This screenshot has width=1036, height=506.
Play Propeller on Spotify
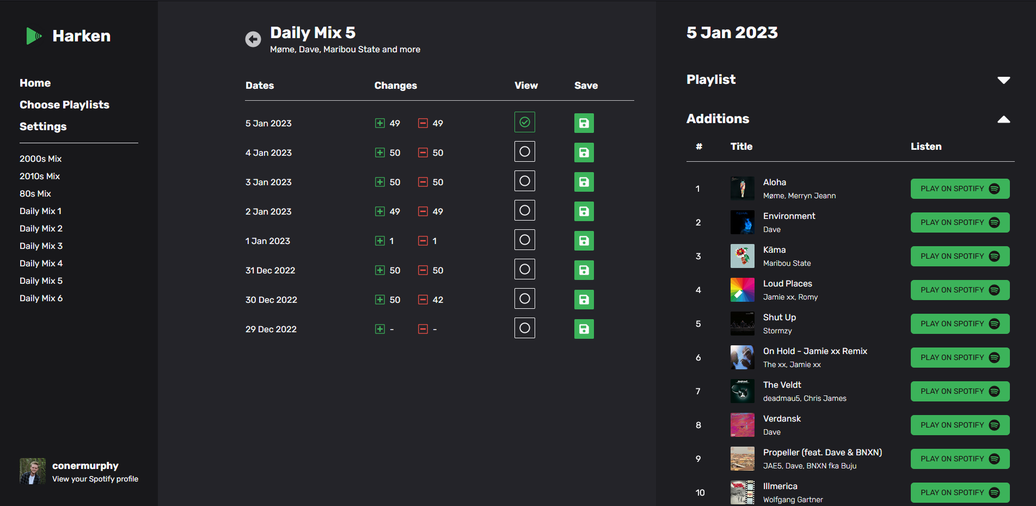[960, 459]
